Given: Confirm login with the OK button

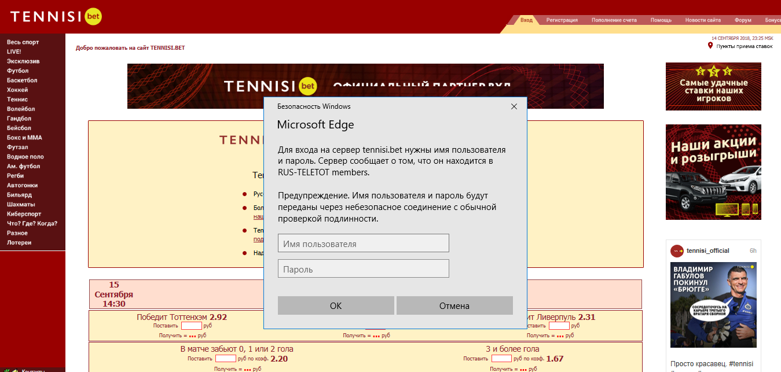Looking at the screenshot, I should tap(336, 305).
